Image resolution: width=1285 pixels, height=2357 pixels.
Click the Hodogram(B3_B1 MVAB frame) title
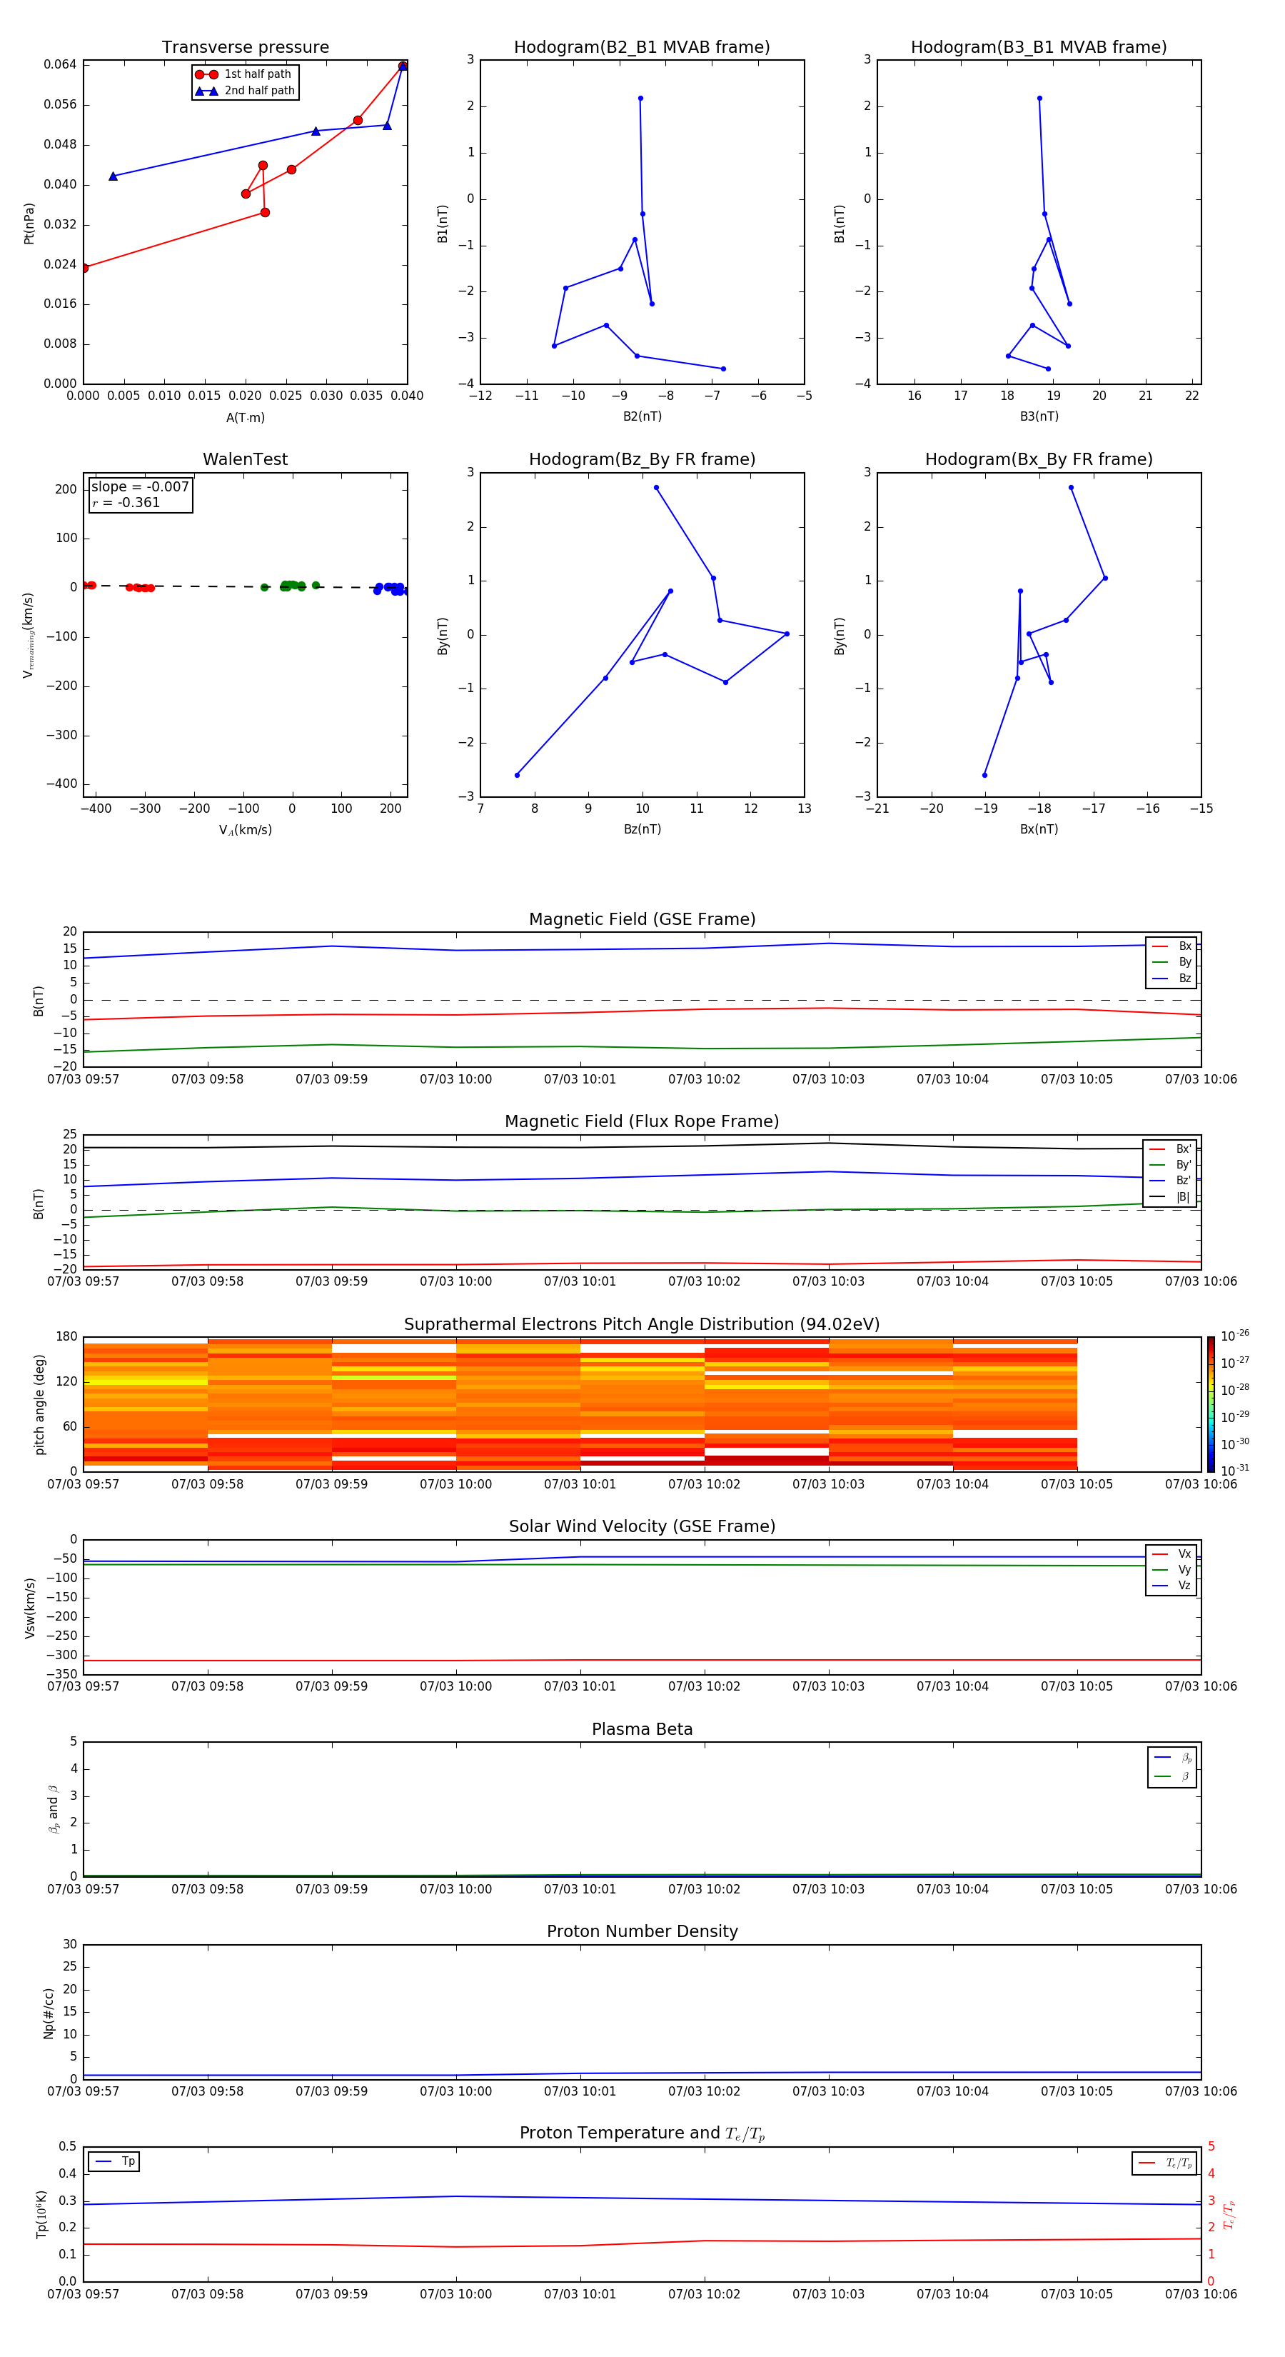1039,46
